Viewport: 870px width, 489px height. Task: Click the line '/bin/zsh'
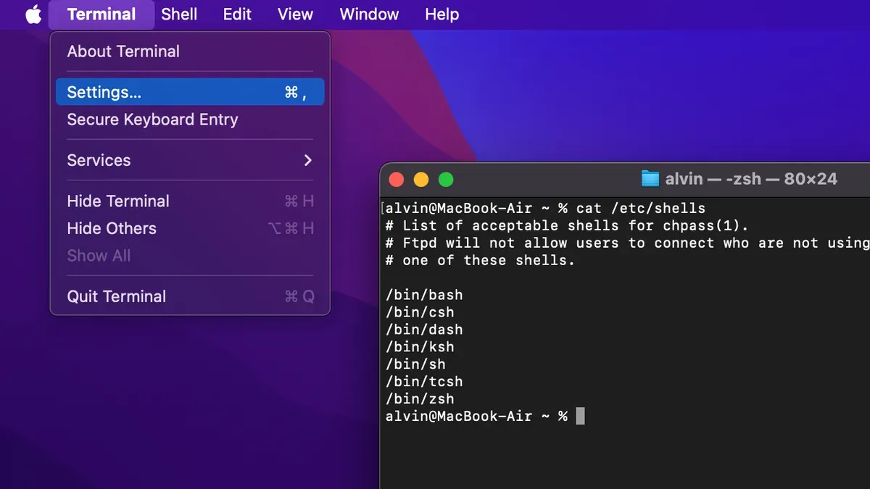tap(420, 399)
